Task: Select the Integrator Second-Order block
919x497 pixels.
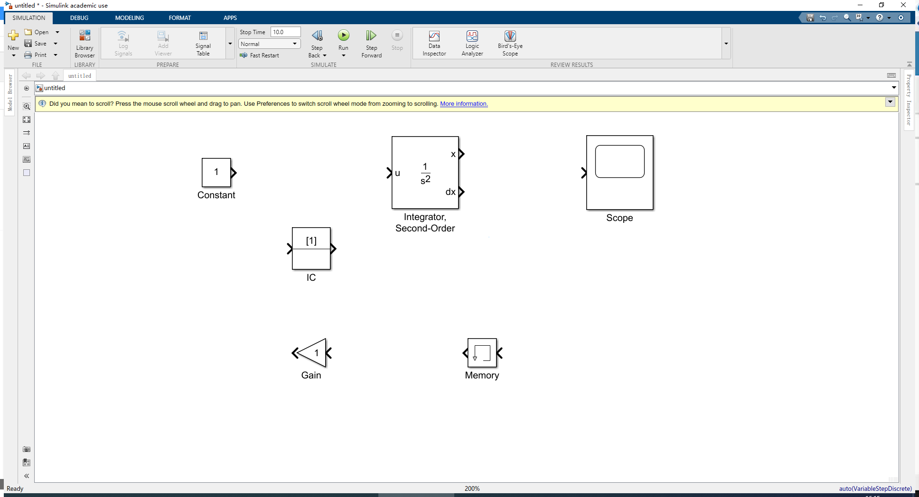Action: click(425, 173)
